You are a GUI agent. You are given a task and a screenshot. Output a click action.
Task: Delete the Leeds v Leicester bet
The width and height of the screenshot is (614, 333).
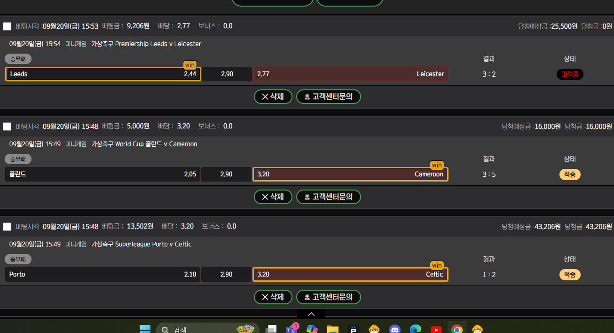[273, 97]
